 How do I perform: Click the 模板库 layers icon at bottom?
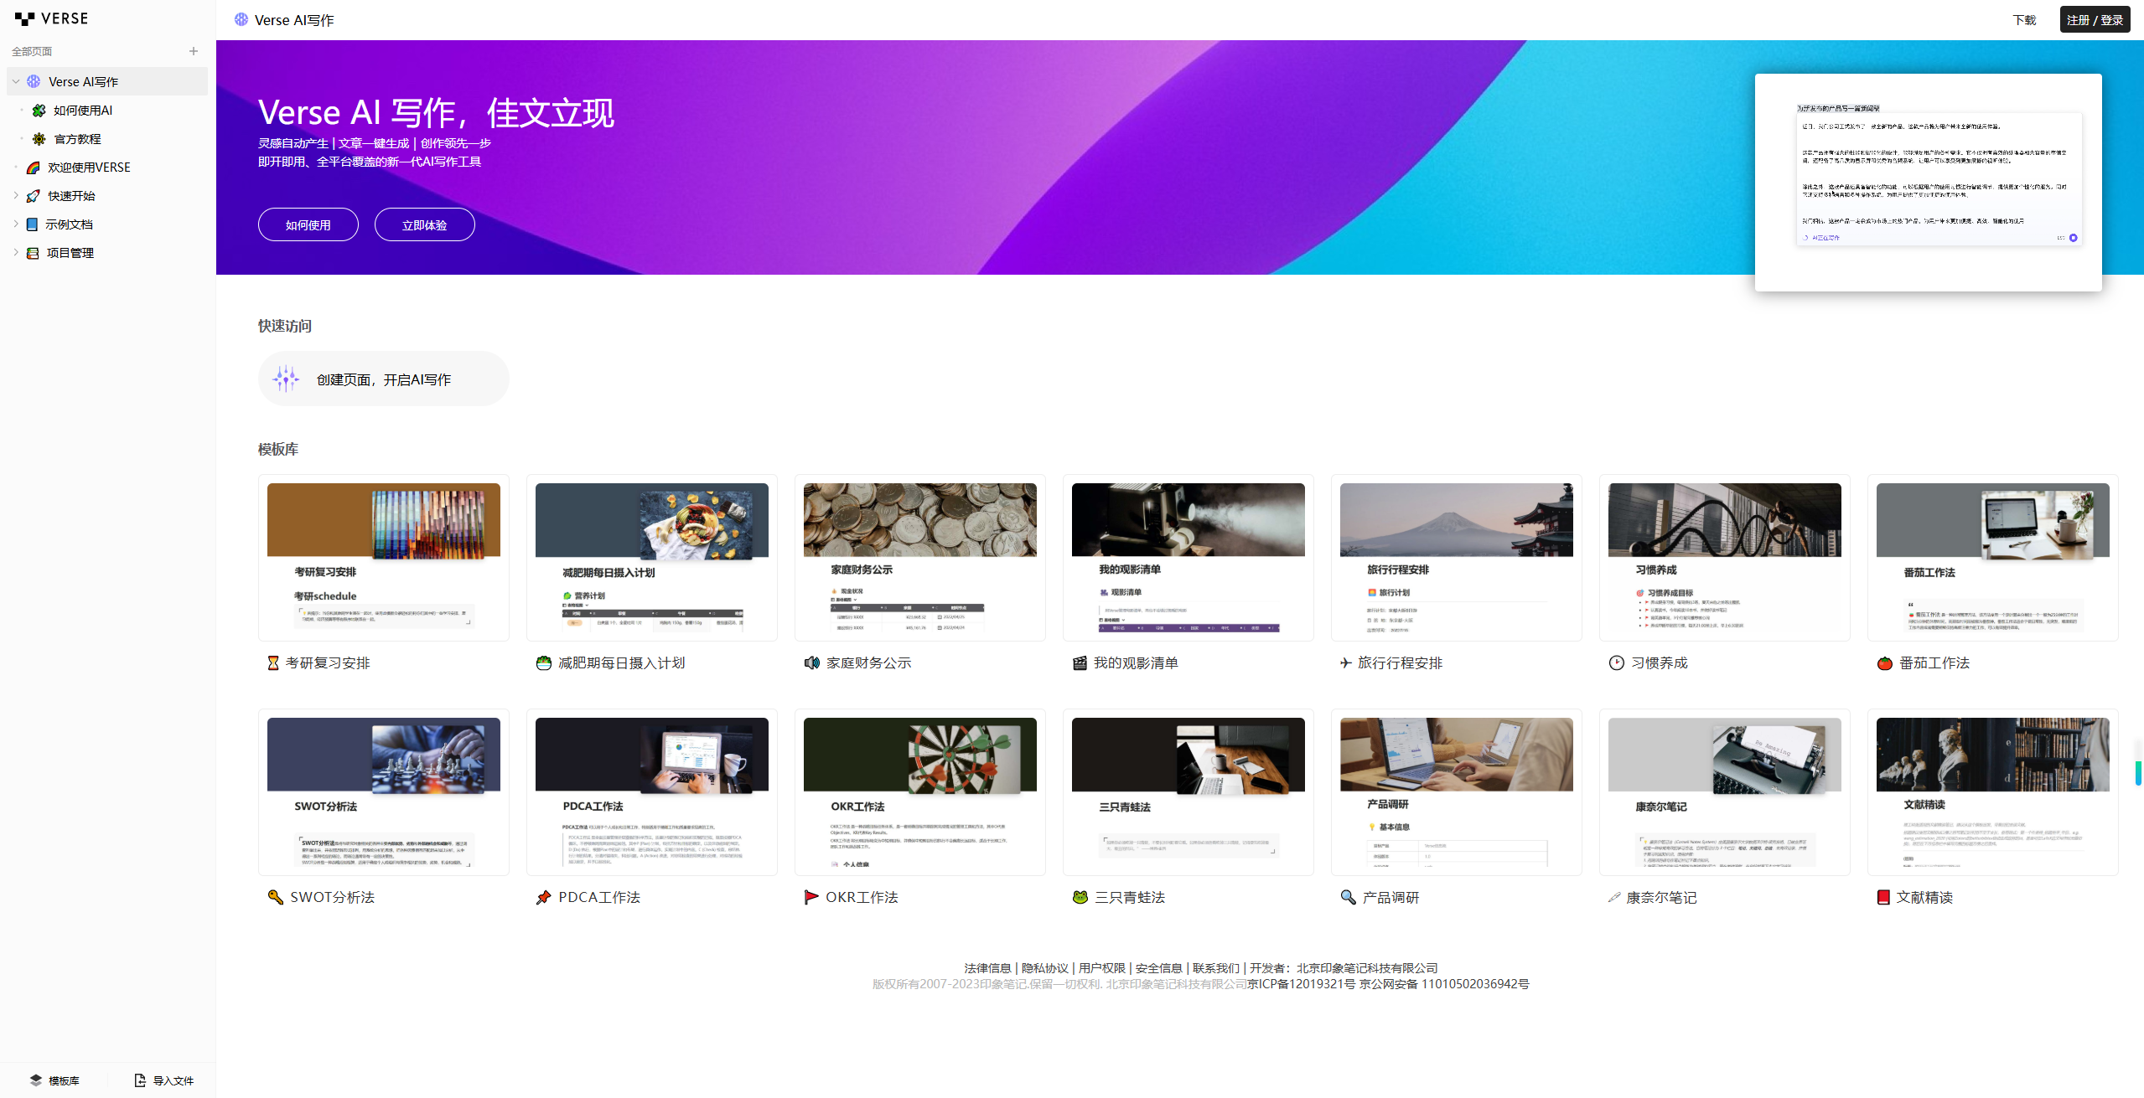[35, 1080]
